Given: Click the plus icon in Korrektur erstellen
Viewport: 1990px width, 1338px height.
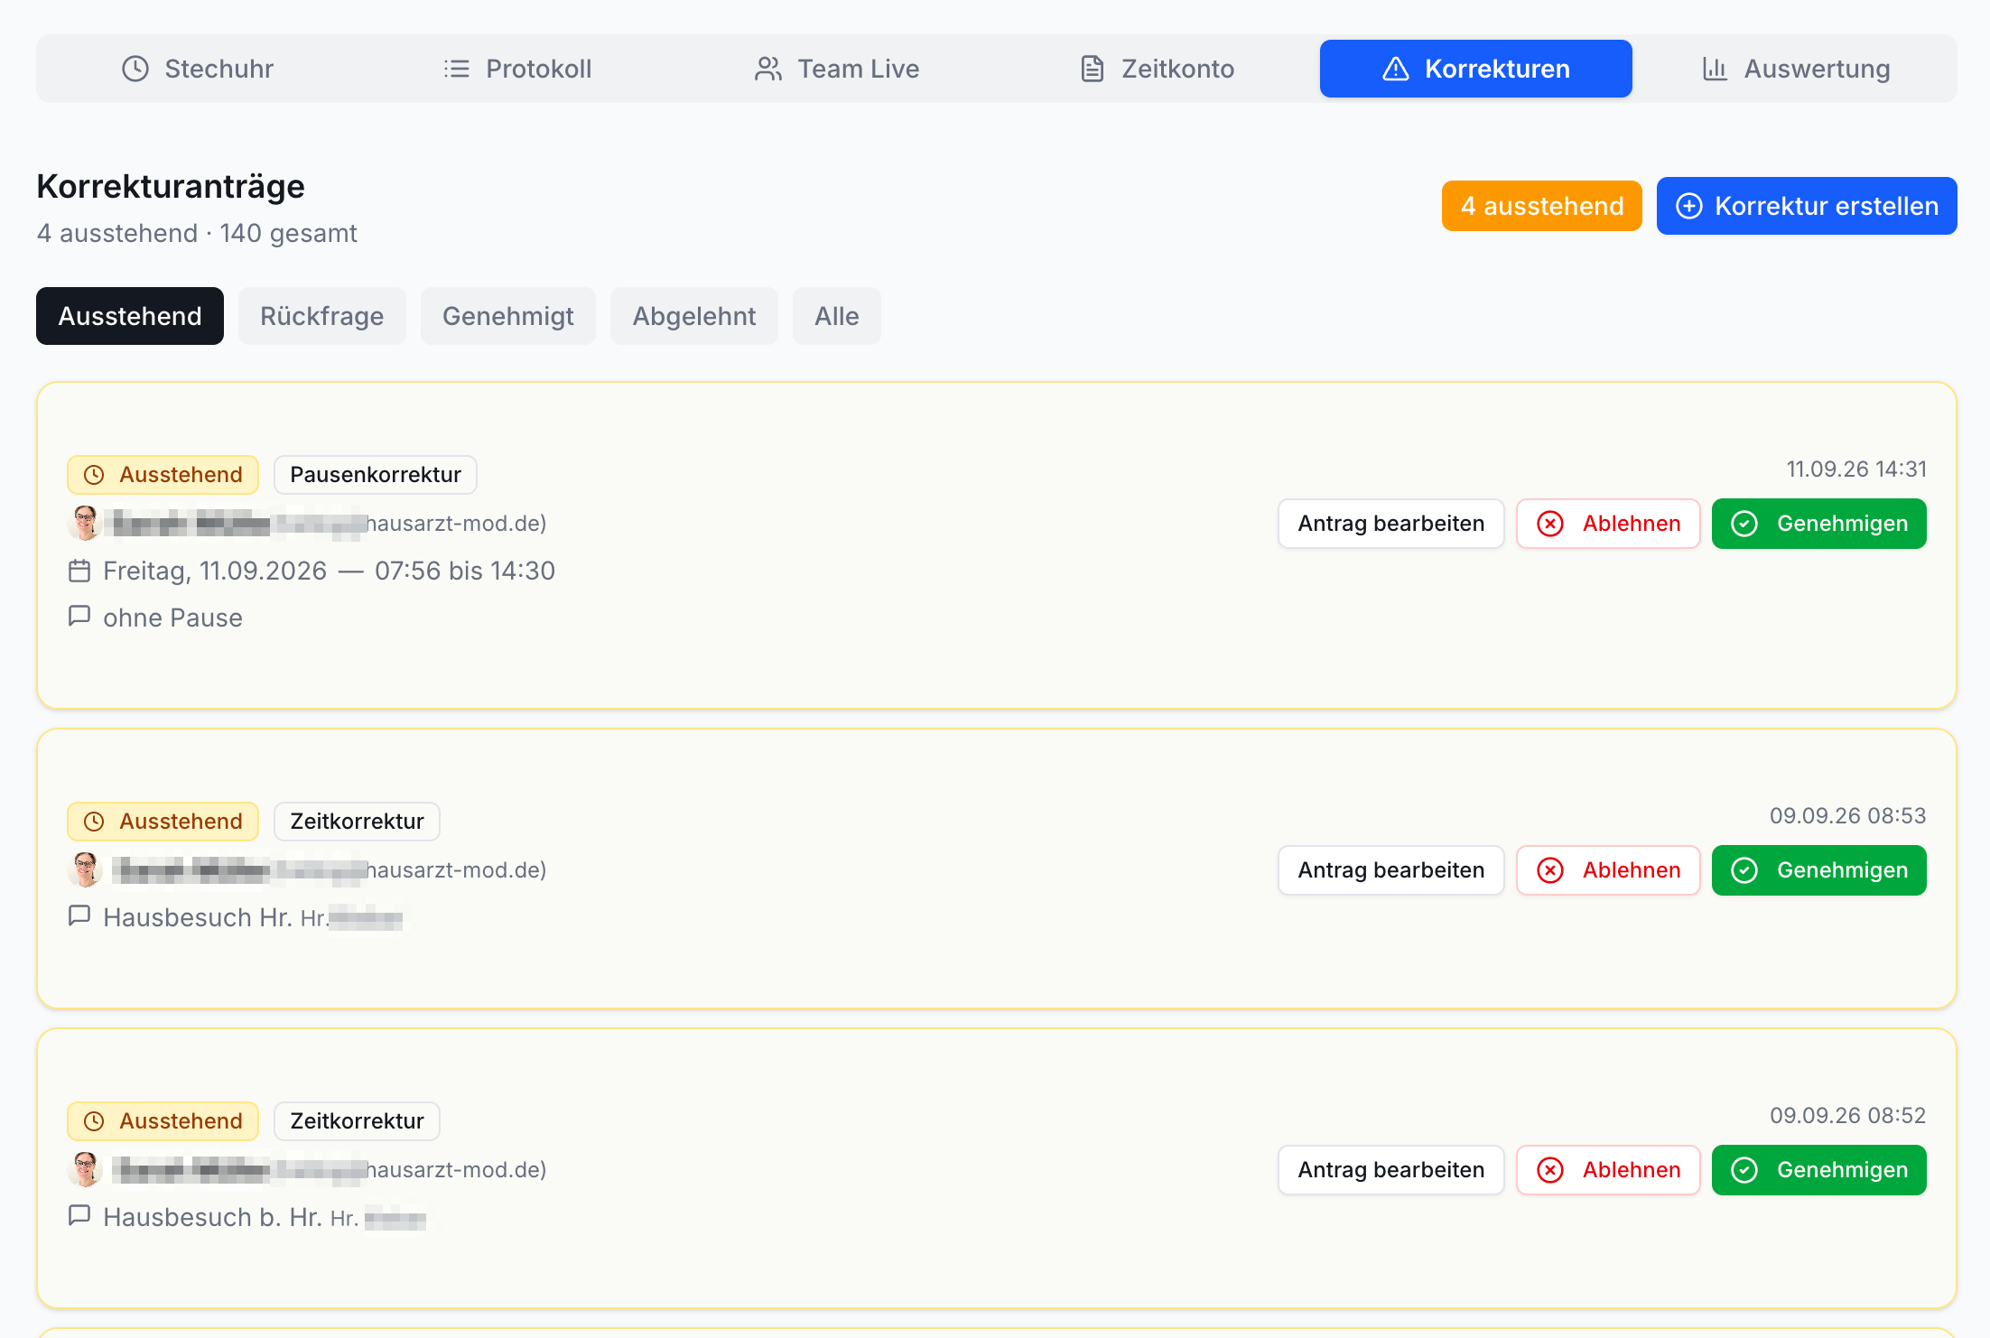Looking at the screenshot, I should coord(1689,206).
